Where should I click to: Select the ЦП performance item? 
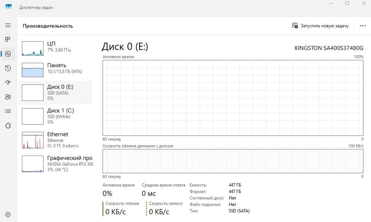point(55,48)
